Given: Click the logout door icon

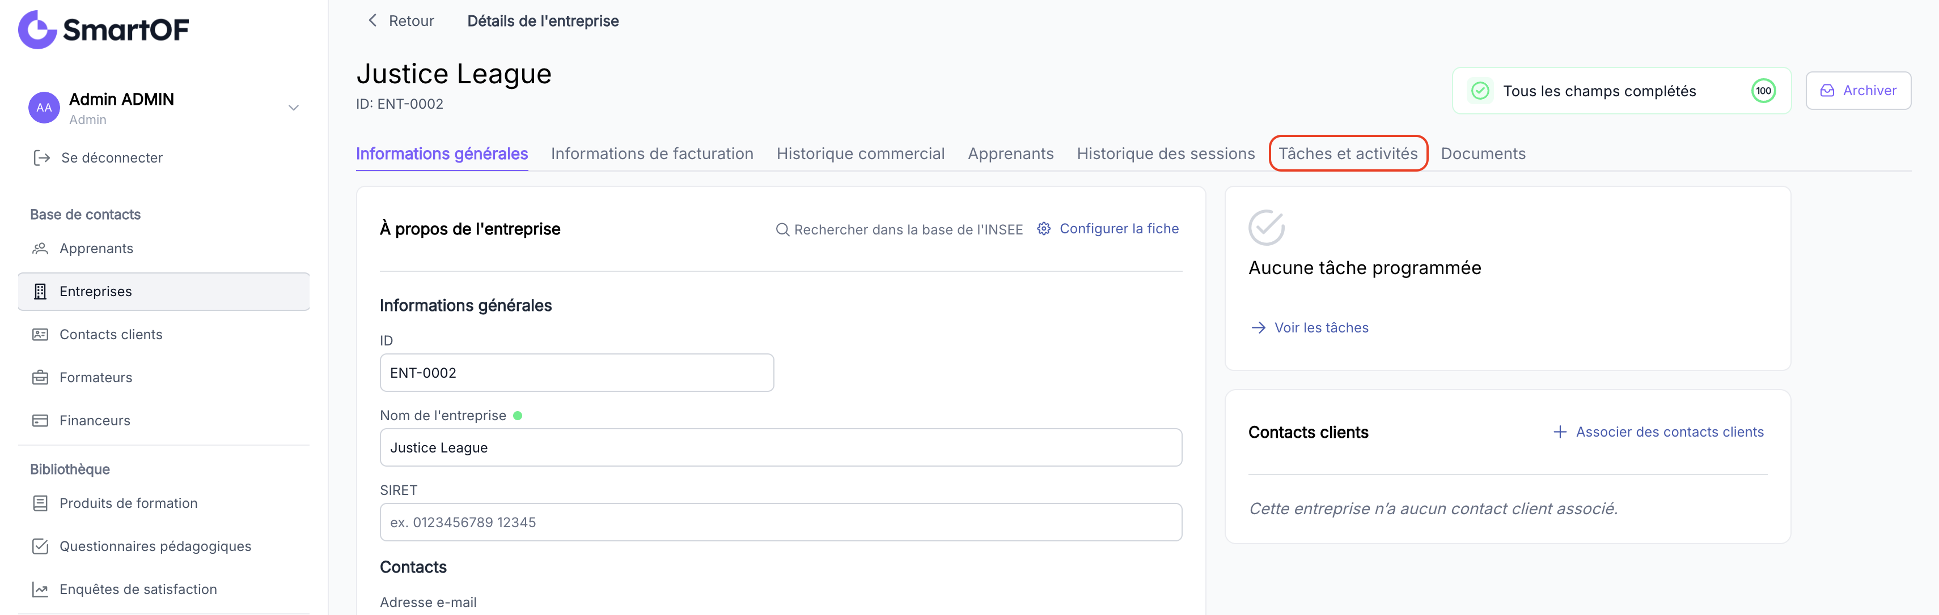Looking at the screenshot, I should [41, 158].
